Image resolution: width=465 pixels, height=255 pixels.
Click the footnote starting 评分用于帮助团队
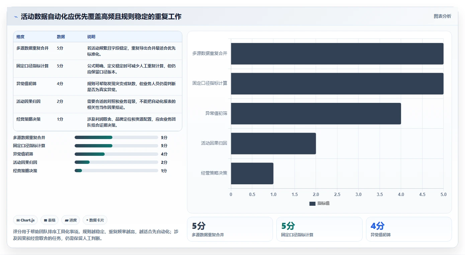tap(96, 235)
